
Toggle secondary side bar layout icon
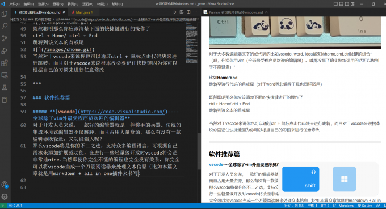pos(347,4)
